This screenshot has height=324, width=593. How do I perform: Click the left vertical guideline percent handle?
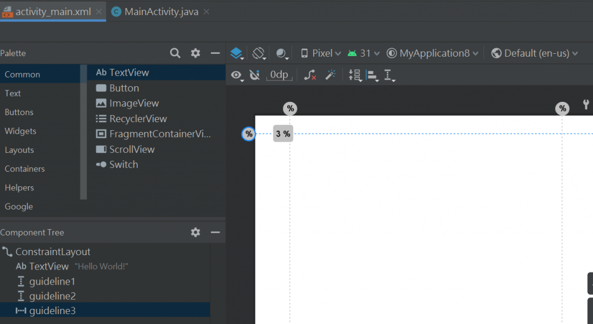290,109
